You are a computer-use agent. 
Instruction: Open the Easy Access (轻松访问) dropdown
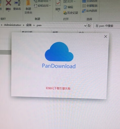coord(42,6)
